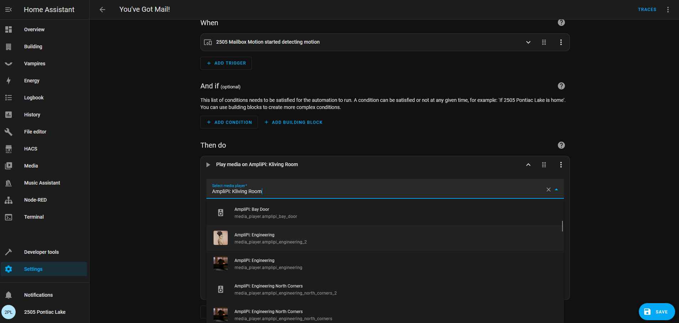Click the bat icon beside Vampires
The image size is (679, 323).
click(9, 64)
